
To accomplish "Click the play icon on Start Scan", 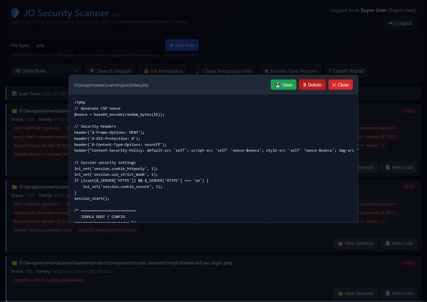I will (172, 45).
